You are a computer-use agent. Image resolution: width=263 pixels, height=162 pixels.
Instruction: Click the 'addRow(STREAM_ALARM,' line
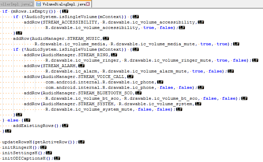pos(51,66)
